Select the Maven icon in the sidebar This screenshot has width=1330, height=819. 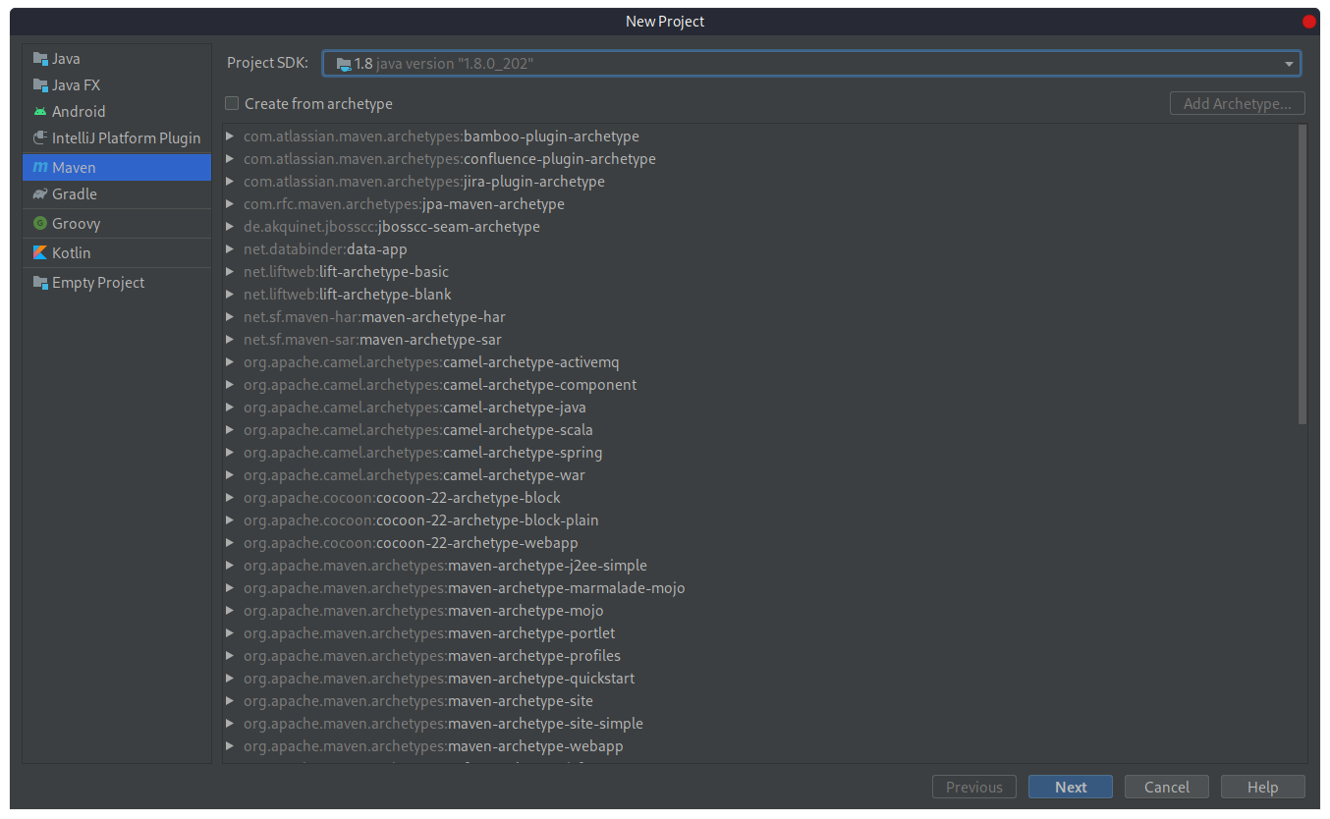point(39,167)
